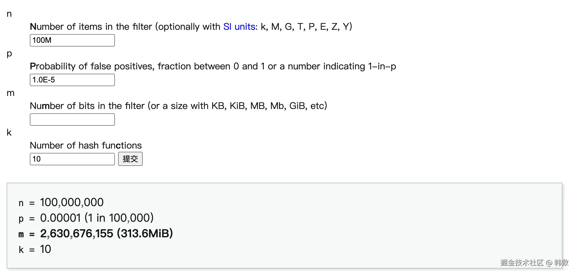Click the result line k = 10
The height and width of the screenshot is (274, 576).
(x=35, y=249)
